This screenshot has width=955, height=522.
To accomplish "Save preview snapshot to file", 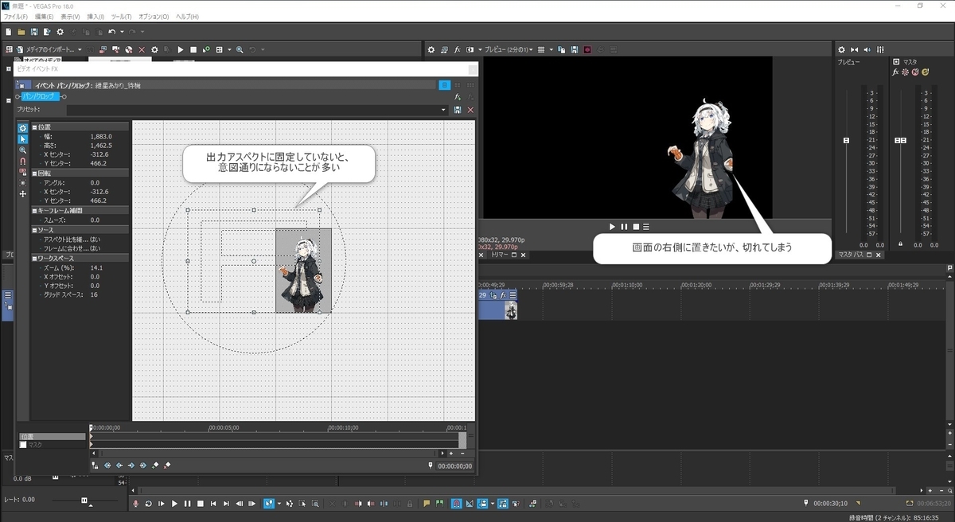I will click(x=574, y=49).
